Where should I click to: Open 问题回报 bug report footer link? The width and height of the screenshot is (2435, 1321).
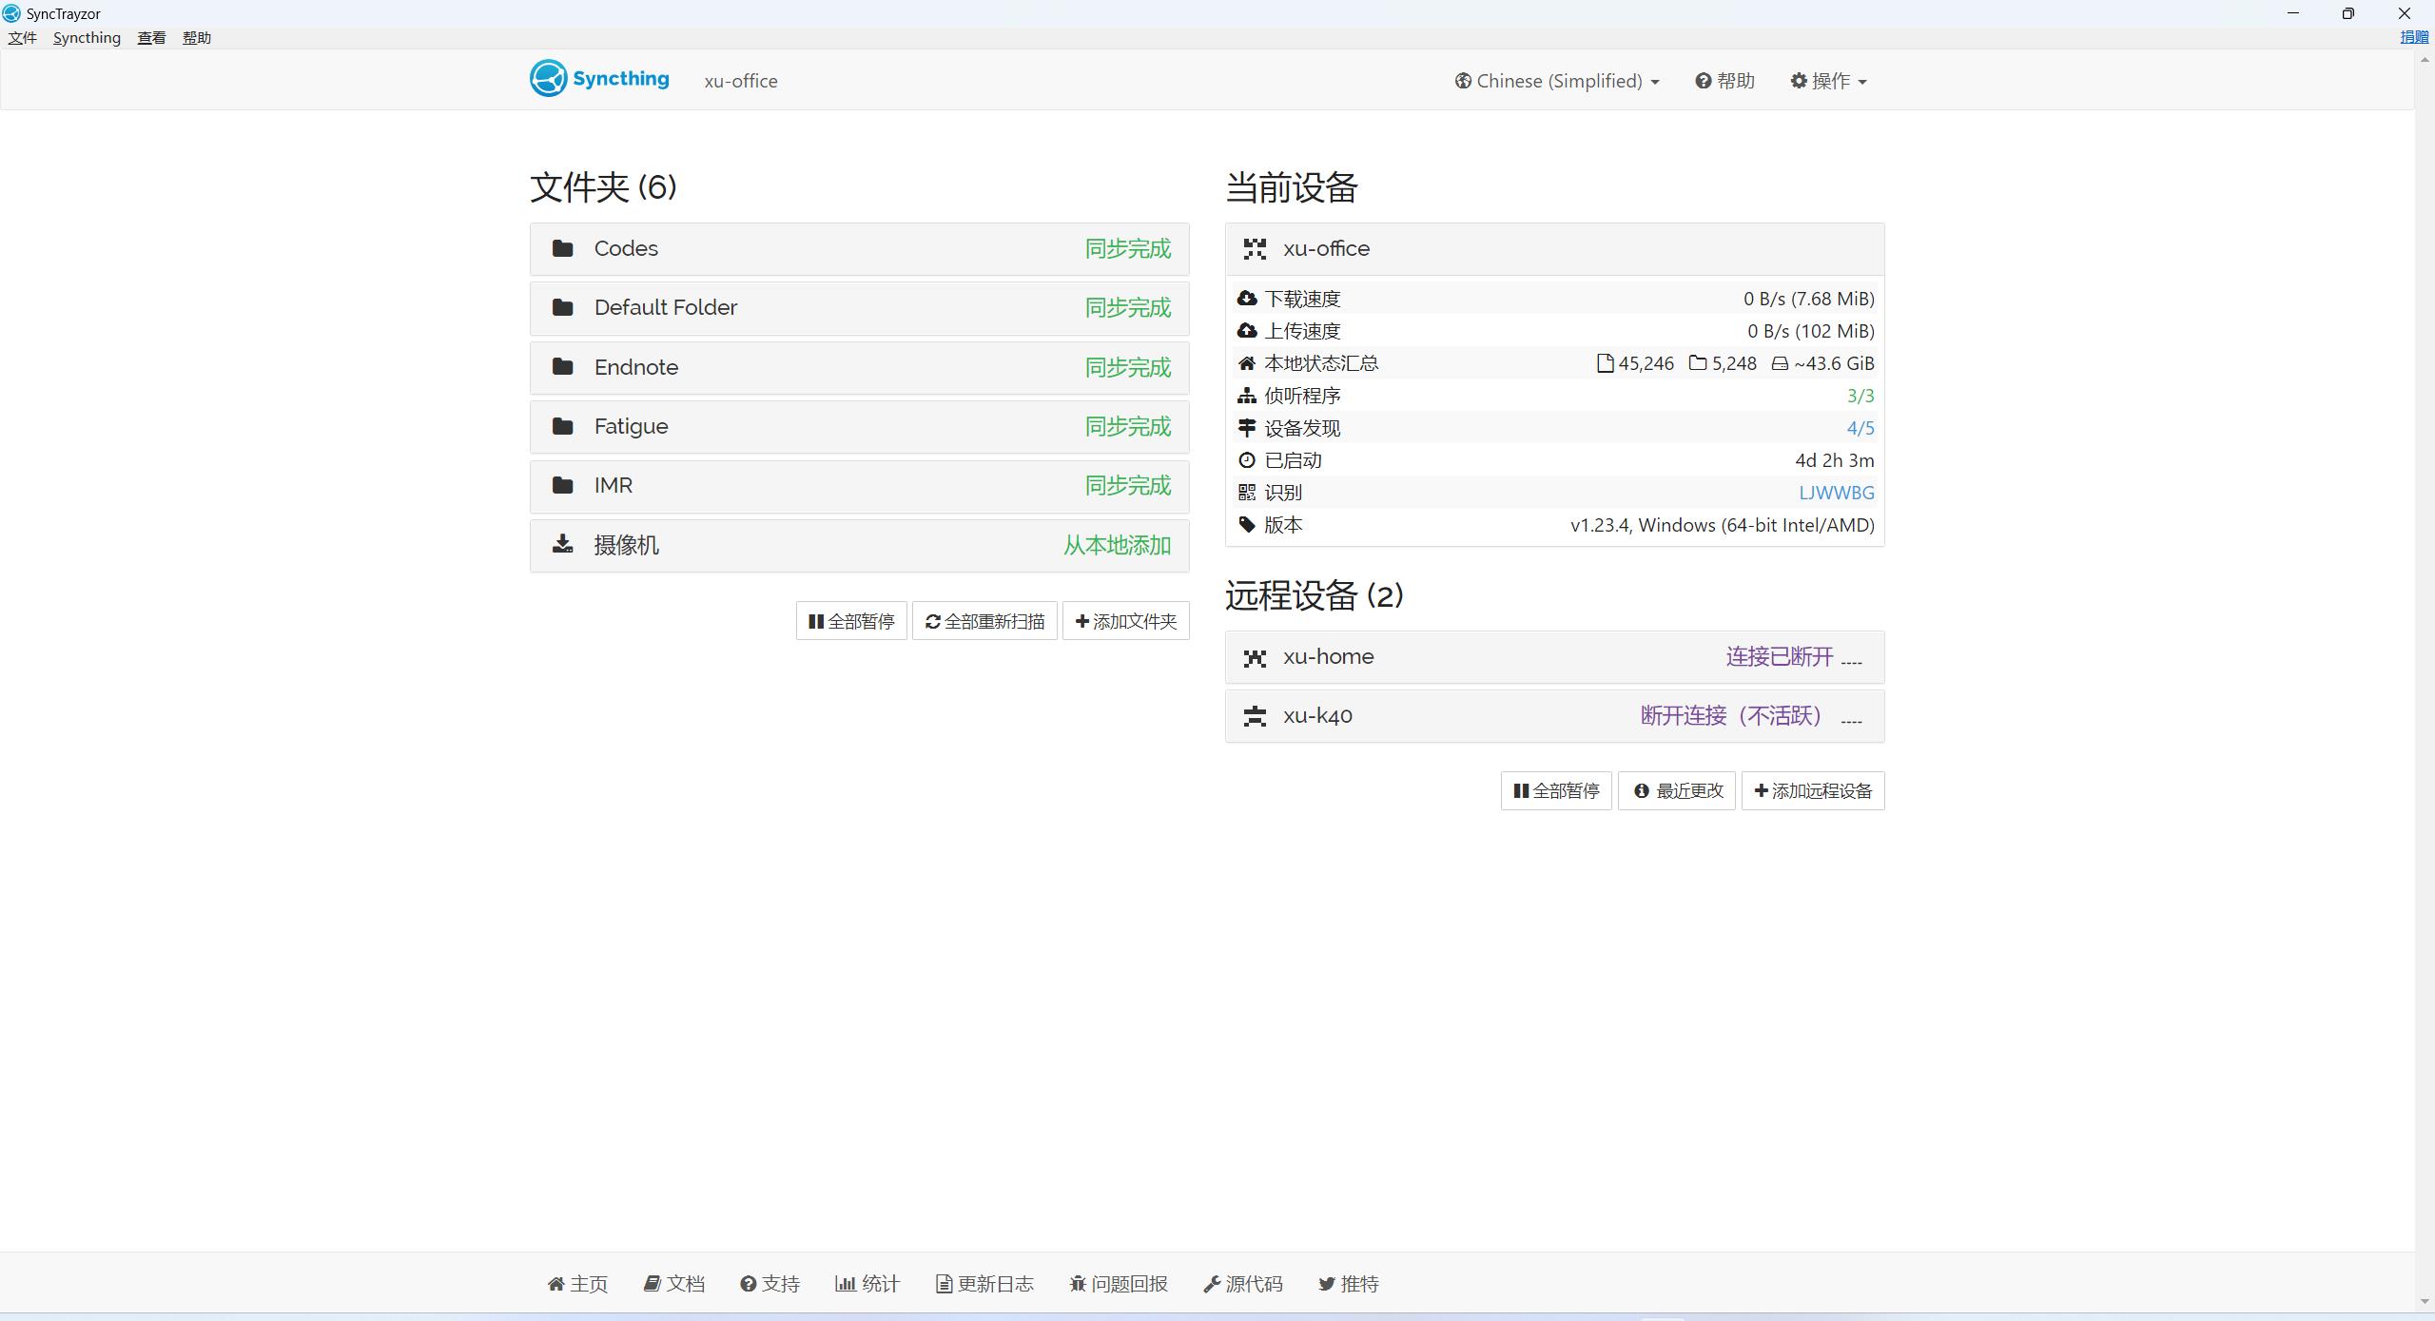click(x=1119, y=1284)
